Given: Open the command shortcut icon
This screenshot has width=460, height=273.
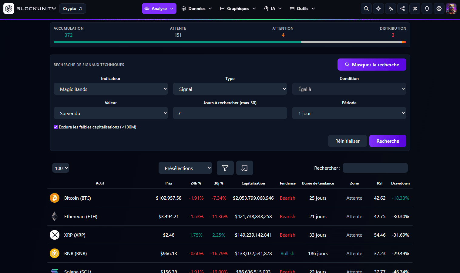Looking at the screenshot, I should pyautogui.click(x=415, y=8).
